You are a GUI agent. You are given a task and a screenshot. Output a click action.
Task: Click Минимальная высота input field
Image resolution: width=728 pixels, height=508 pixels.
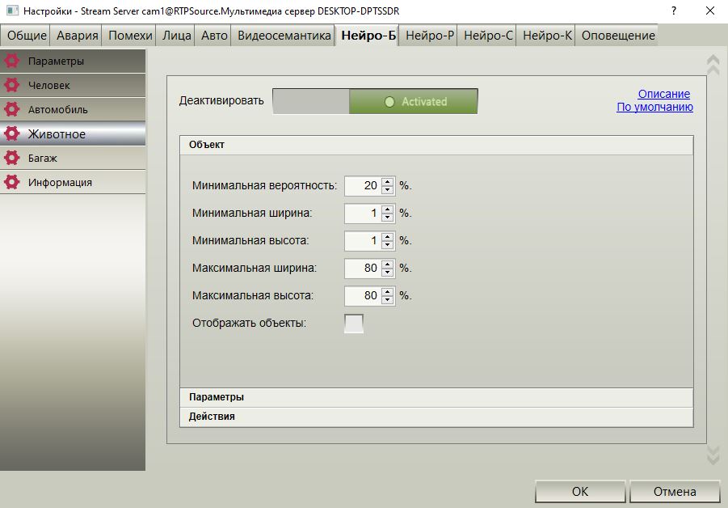[363, 240]
